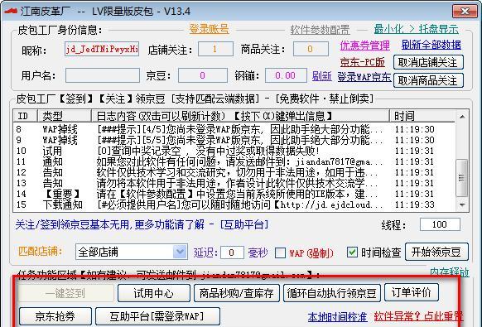482x327 pixels.
Task: Click the ID column header
Action: 26,116
